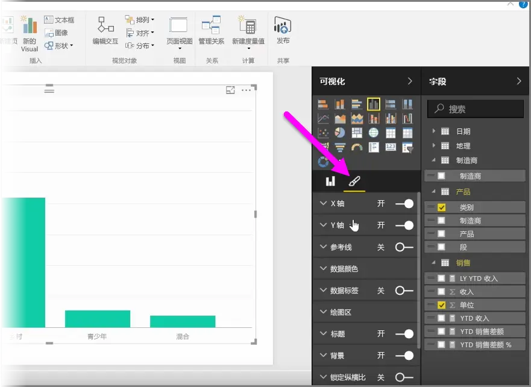
Task: Select the scatter chart visualization
Action: 323,133
